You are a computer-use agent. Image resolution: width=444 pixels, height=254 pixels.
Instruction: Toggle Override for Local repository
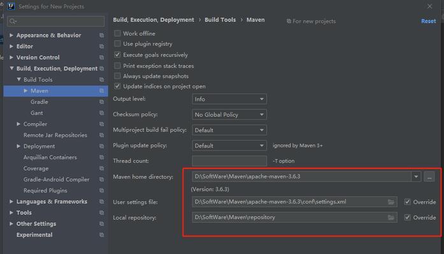click(x=407, y=217)
